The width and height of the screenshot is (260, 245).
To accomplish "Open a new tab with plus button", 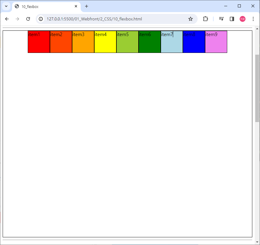I will tap(86, 6).
